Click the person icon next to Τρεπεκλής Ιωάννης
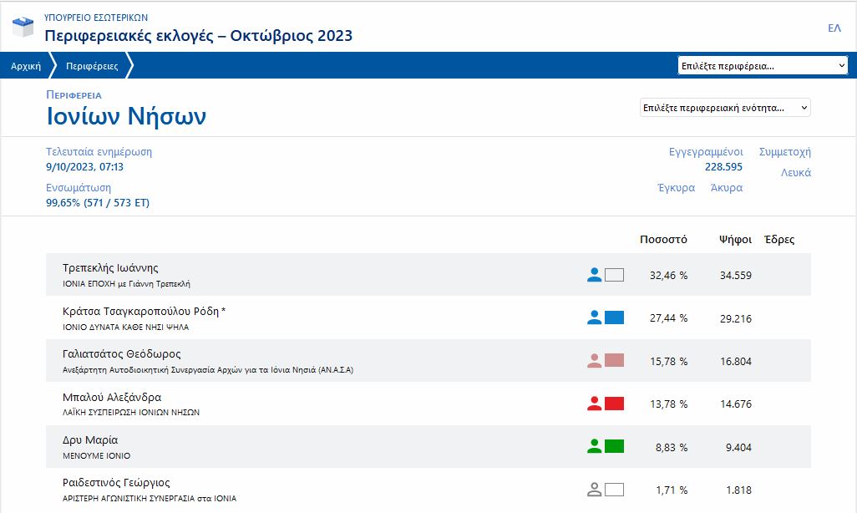 (594, 275)
